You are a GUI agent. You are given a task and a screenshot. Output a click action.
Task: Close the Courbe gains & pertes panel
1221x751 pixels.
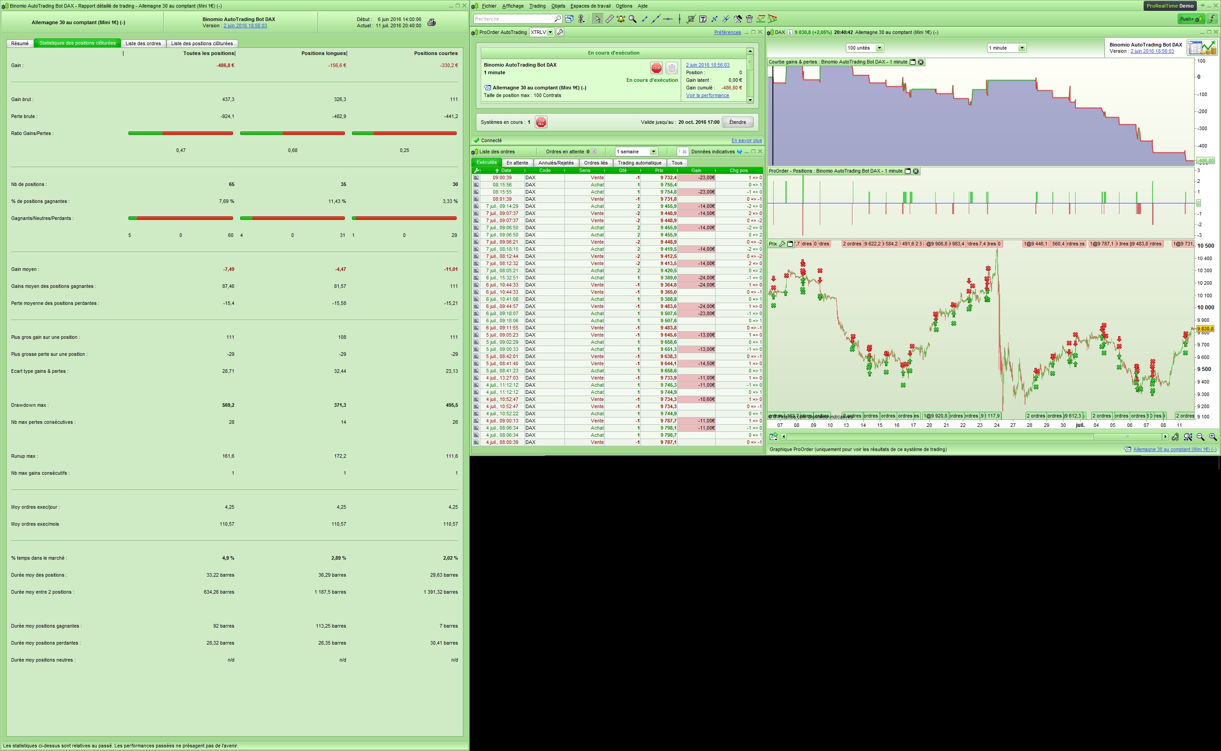coord(920,62)
